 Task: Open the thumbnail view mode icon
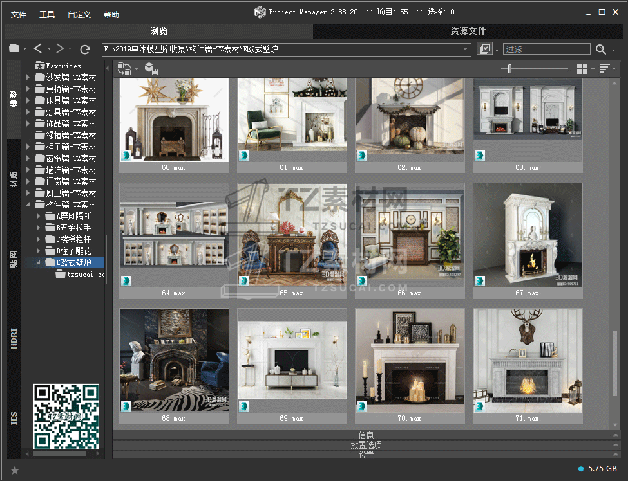point(582,69)
